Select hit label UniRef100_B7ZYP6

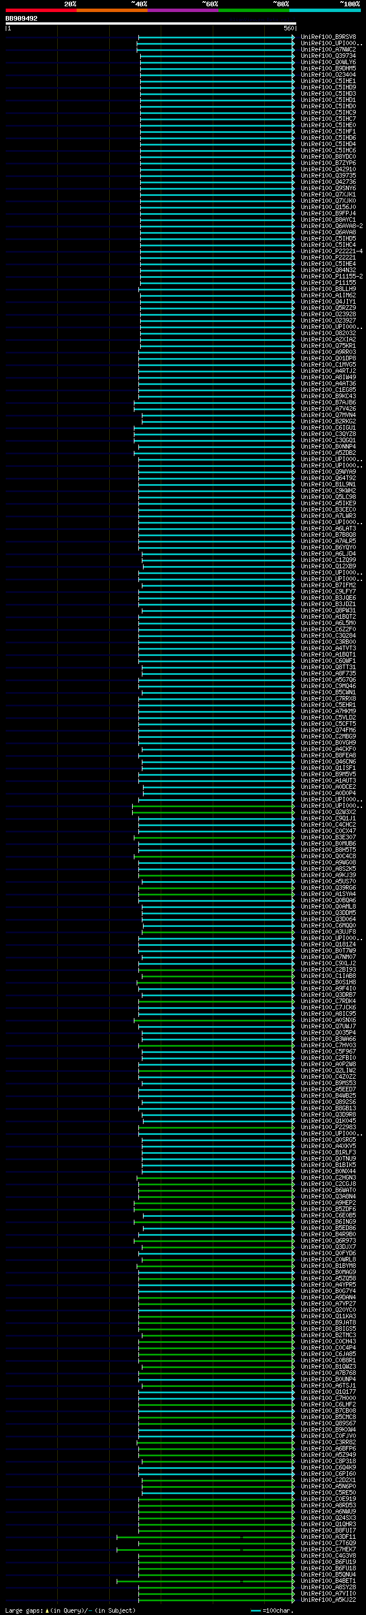point(328,163)
